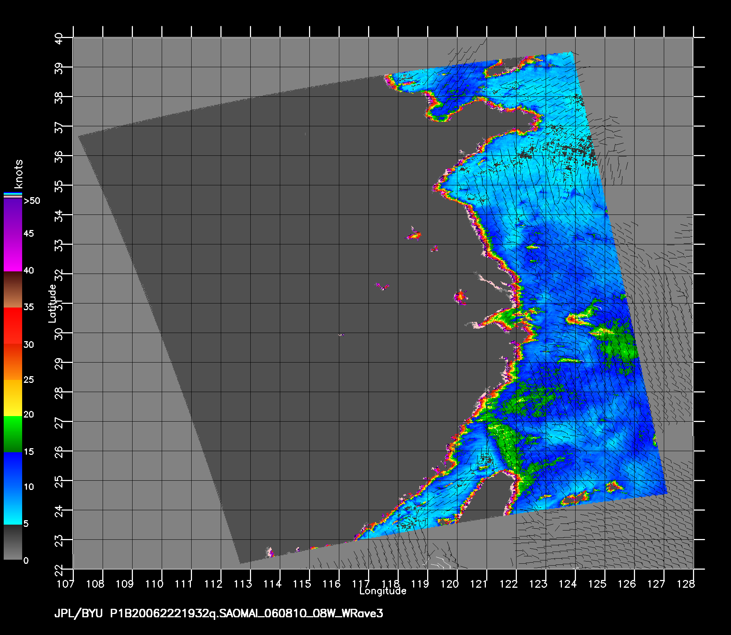Screen dimensions: 731x635
Task: Click the '35' colorbar label
Action: coord(28,307)
